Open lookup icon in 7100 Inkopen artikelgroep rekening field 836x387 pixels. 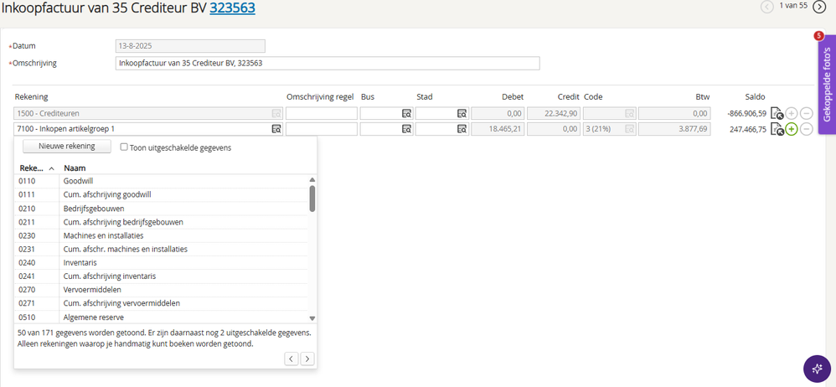coord(276,129)
